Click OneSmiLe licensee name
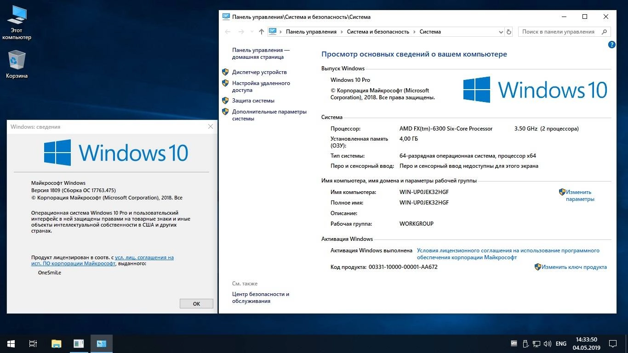Screen dimensions: 628x353 [x=50, y=273]
